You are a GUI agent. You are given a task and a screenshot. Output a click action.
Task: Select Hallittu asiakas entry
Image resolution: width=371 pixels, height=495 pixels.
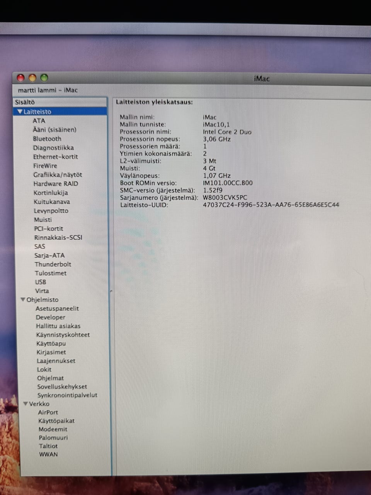point(58,326)
